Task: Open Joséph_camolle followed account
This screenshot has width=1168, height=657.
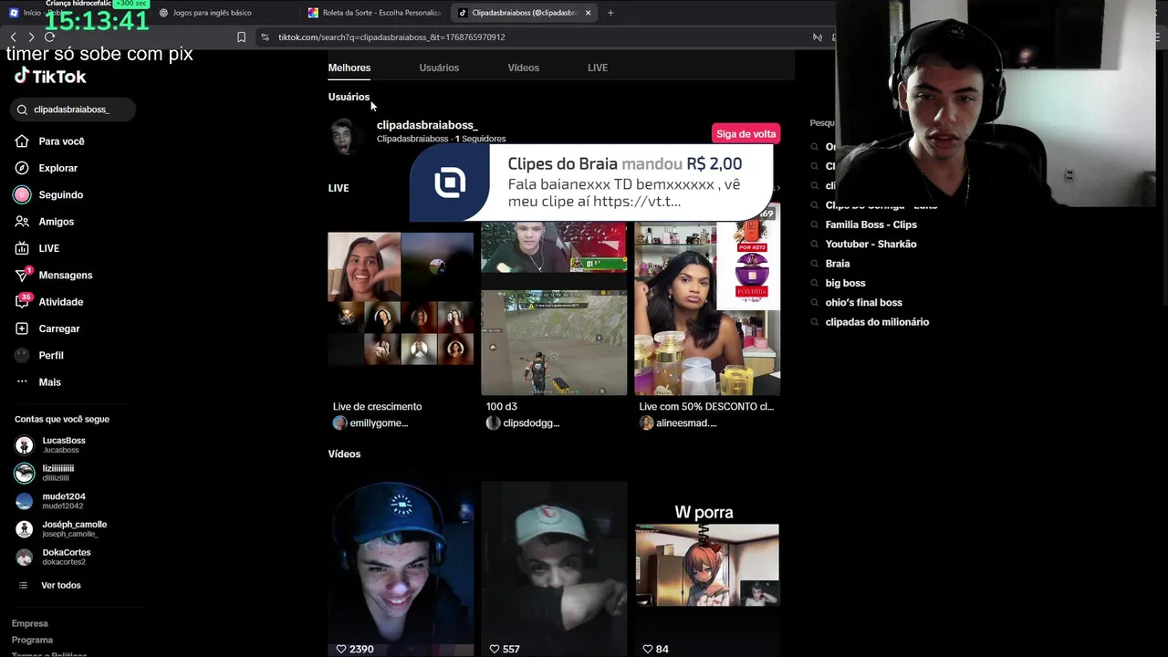Action: point(73,528)
